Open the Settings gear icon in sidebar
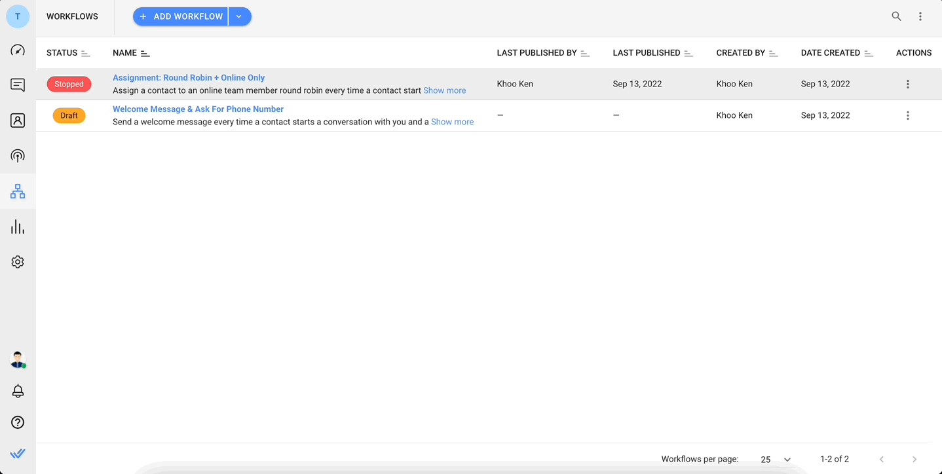Screen dimensions: 942x474 (18, 262)
